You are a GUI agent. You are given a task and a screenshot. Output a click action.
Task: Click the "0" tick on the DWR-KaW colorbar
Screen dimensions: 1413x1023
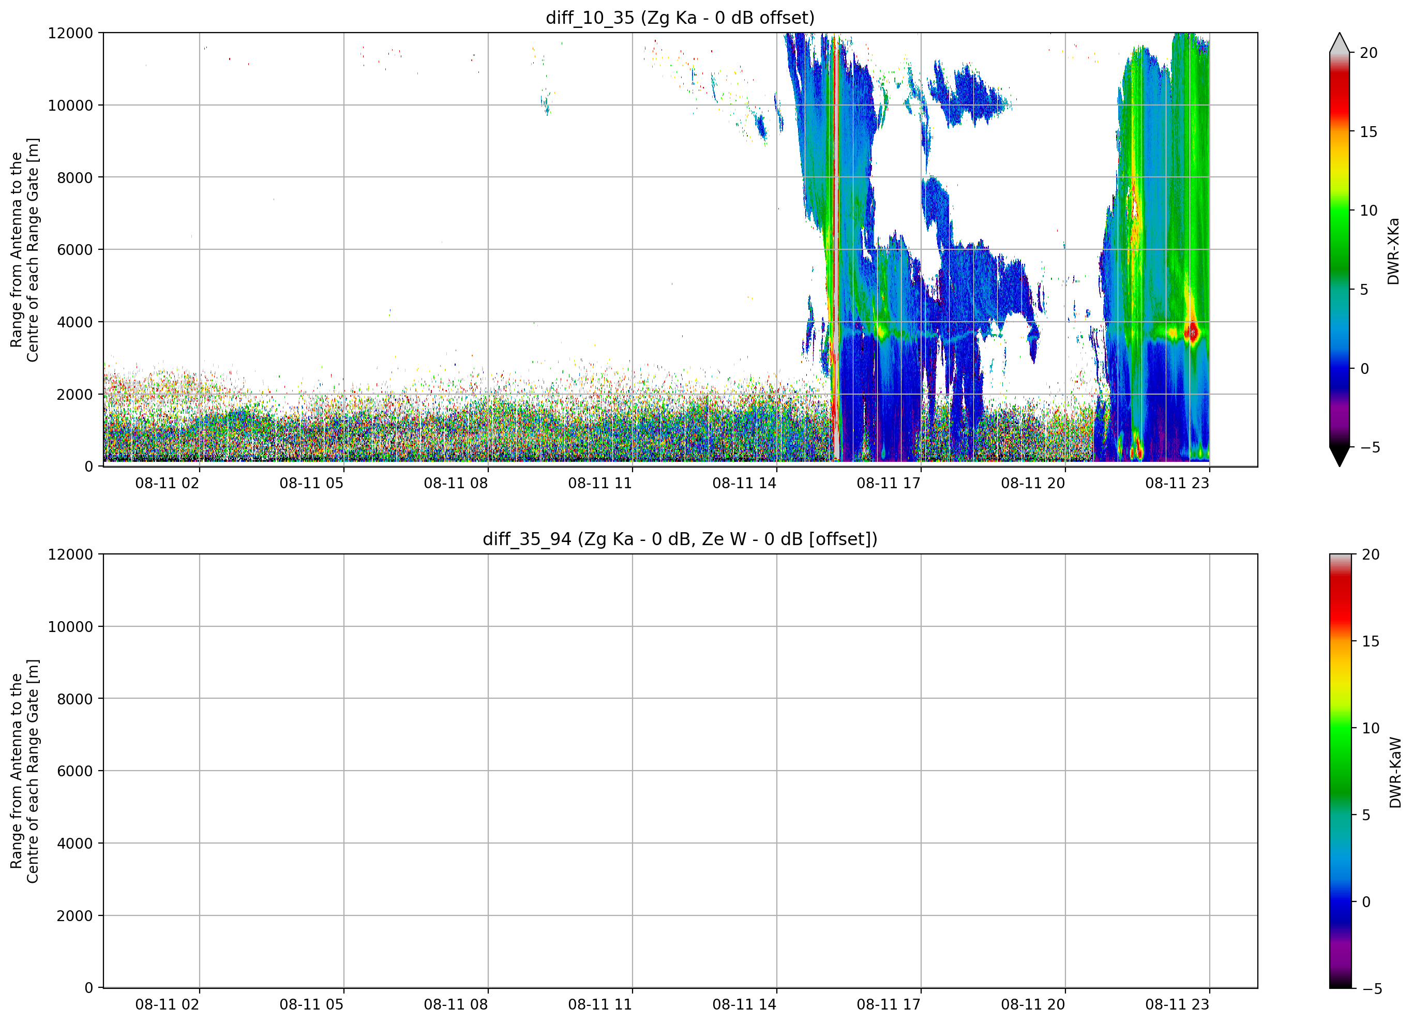click(x=1366, y=901)
